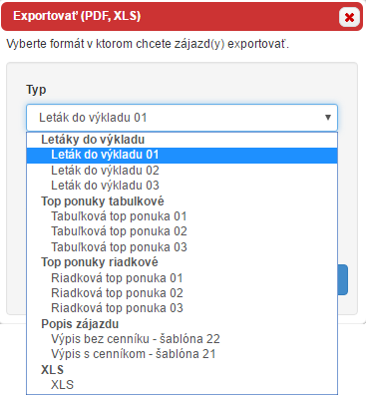Choose Leták do výkladu 02
Image resolution: width=366 pixels, height=395 pixels.
[x=182, y=171]
